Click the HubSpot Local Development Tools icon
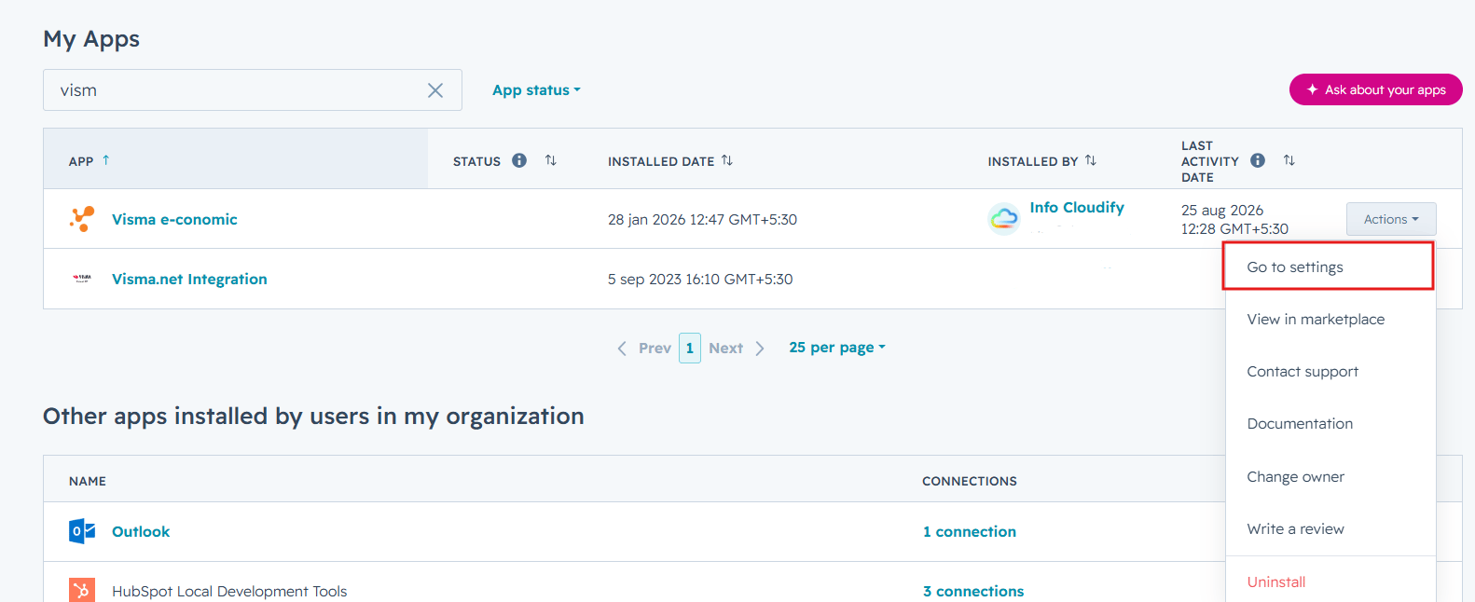The image size is (1475, 602). point(82,590)
